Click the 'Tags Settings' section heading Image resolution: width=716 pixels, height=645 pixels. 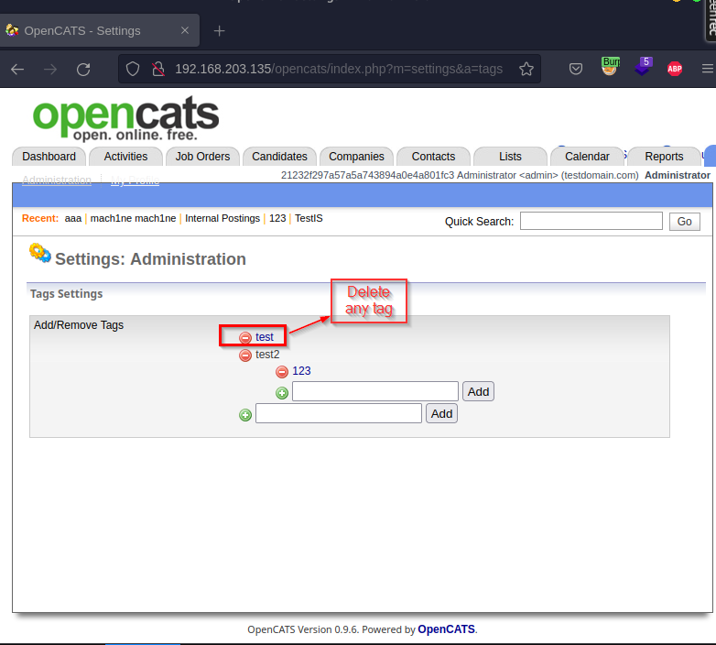[x=66, y=294]
